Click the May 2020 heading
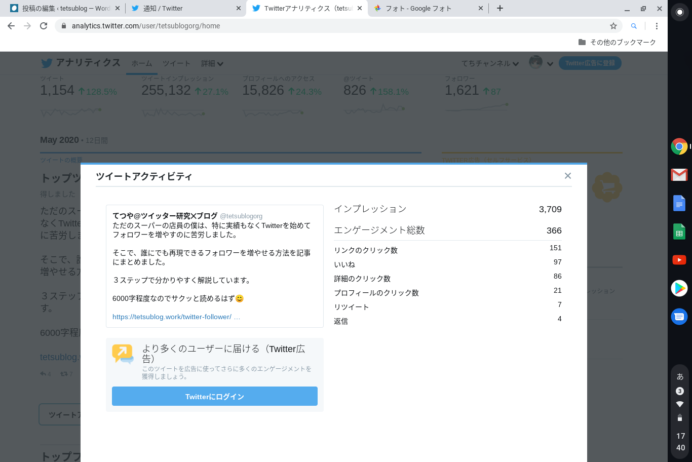This screenshot has width=692, height=462. pos(59,140)
